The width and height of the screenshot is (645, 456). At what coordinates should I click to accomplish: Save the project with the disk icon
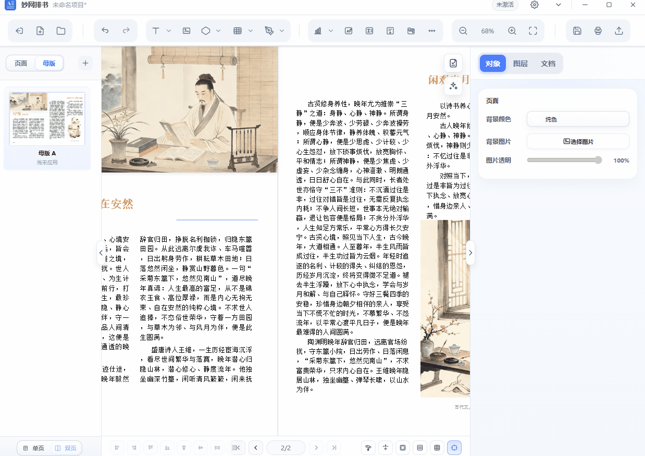point(577,31)
